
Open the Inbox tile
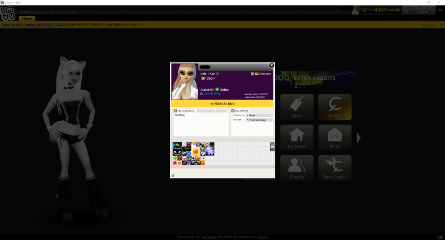(335, 137)
